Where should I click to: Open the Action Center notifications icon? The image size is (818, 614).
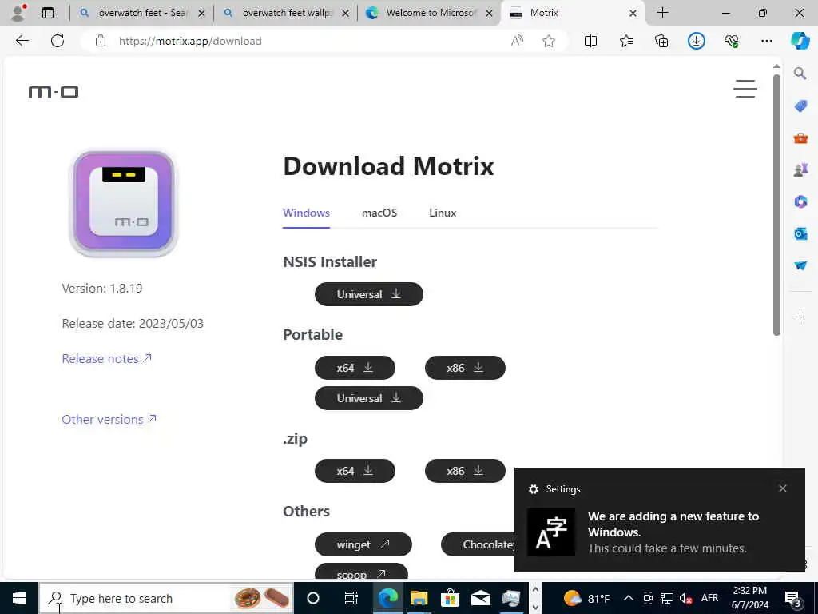tap(793, 598)
